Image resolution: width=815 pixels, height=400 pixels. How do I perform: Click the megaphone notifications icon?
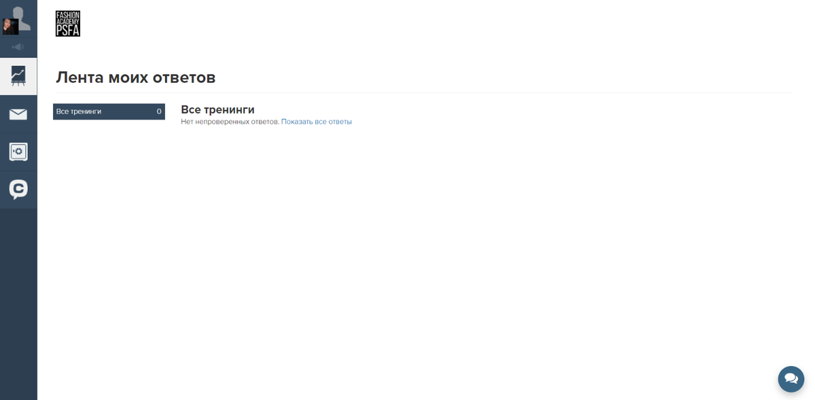18,47
